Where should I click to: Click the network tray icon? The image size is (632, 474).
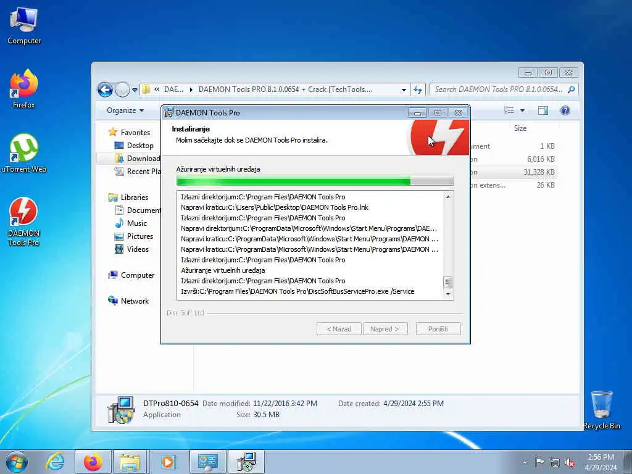coord(555,462)
